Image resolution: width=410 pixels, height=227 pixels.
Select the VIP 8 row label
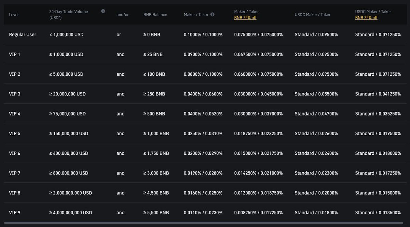[15, 193]
